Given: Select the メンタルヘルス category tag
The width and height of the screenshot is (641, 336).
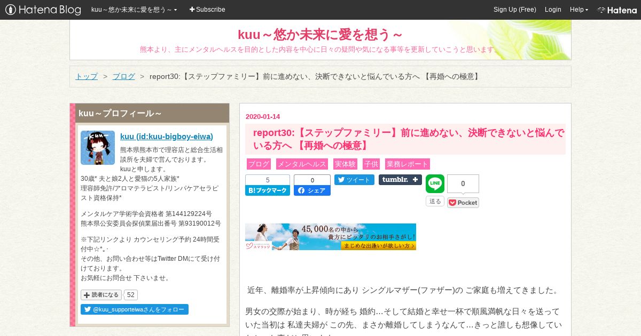Looking at the screenshot, I should pos(302,164).
